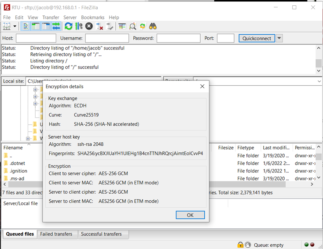Toggle local directory tree display
The image size is (323, 249).
(36, 26)
